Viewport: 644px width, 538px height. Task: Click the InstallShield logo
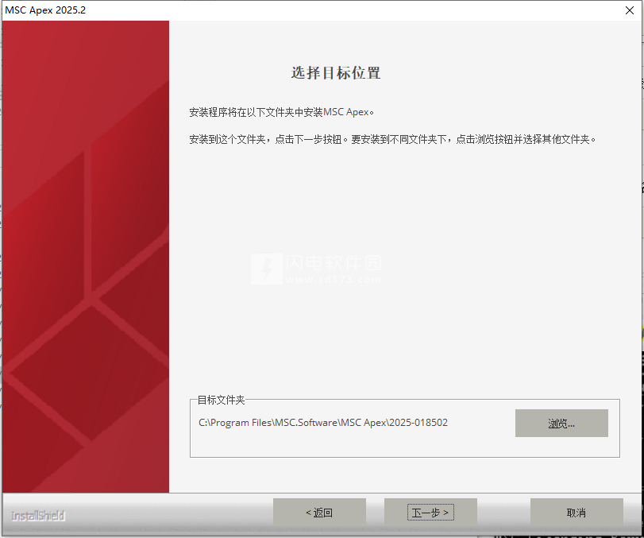pos(38,516)
